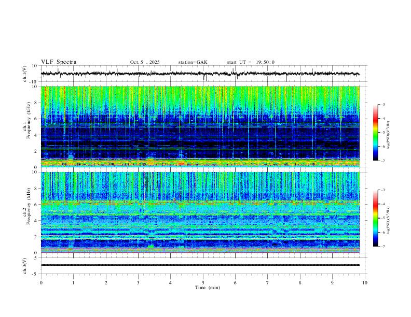The height and width of the screenshot is (317, 411).
Task: Click the ch.2 spectrogram panel
Action: pyautogui.click(x=200, y=212)
